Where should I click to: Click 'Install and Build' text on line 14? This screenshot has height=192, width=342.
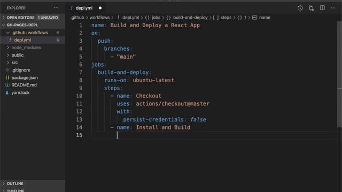[163, 127]
